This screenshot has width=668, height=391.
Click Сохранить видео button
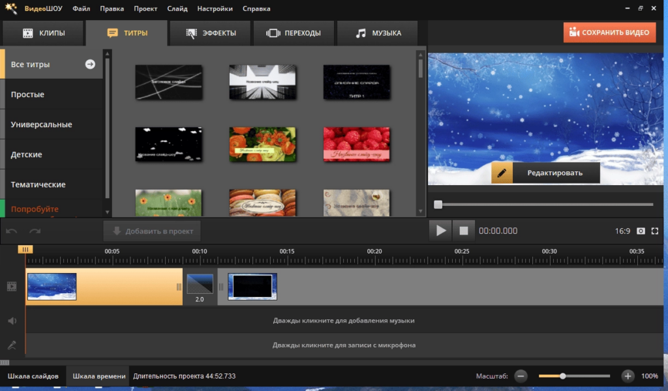click(x=610, y=33)
